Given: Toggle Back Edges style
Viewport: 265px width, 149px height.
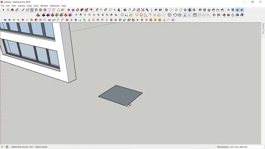Looking at the screenshot, I should coord(171,10).
